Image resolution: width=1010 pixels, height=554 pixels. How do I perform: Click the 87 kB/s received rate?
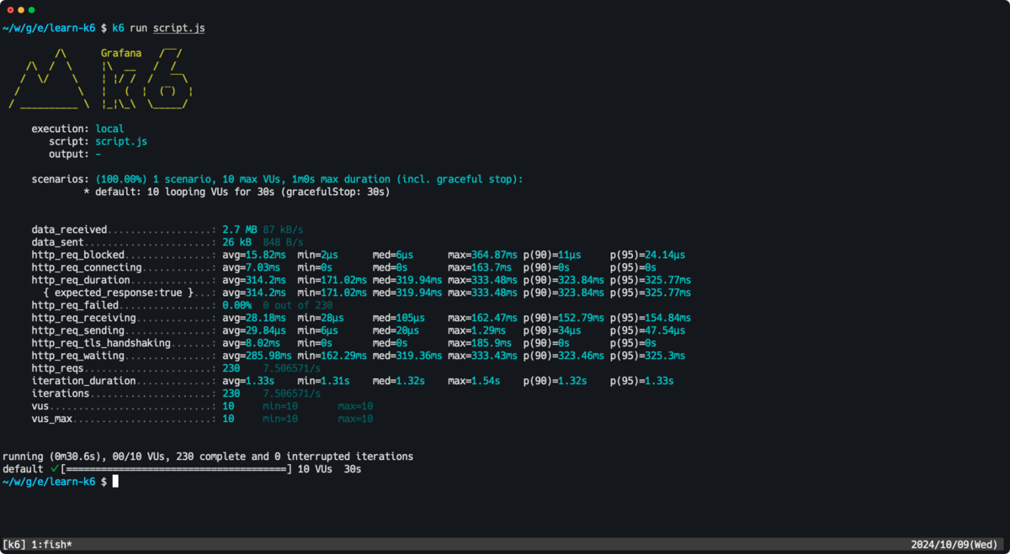point(284,229)
